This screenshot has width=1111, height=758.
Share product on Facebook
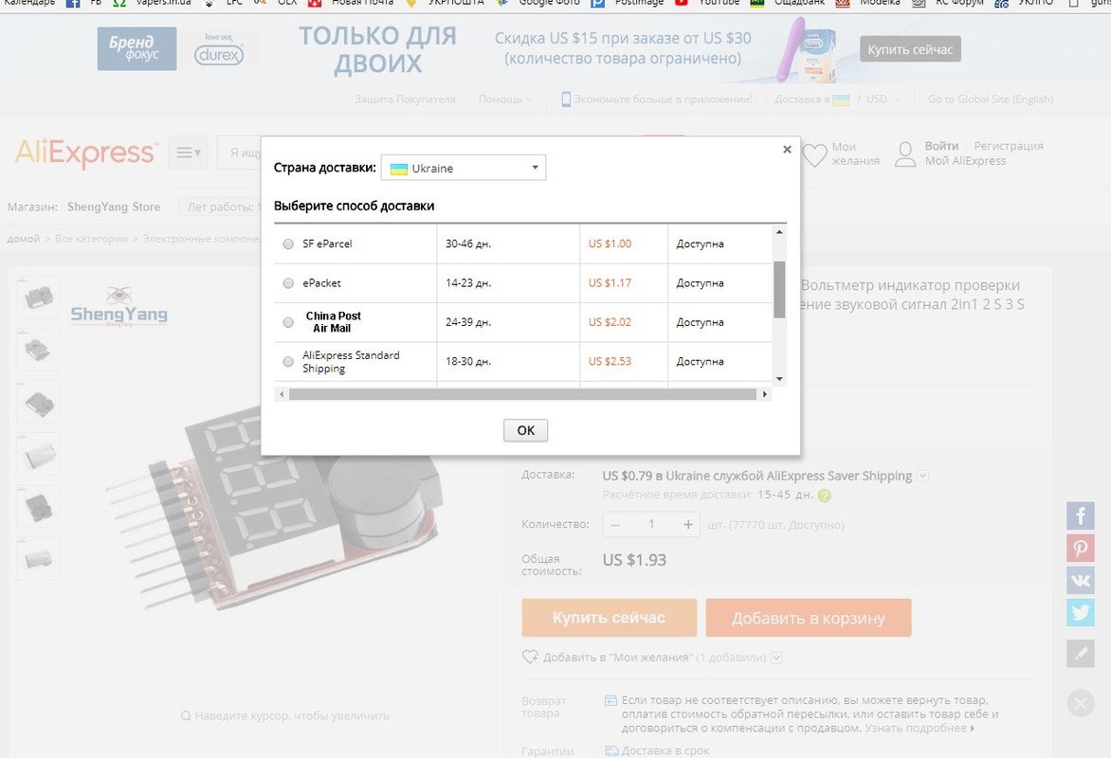(1081, 515)
